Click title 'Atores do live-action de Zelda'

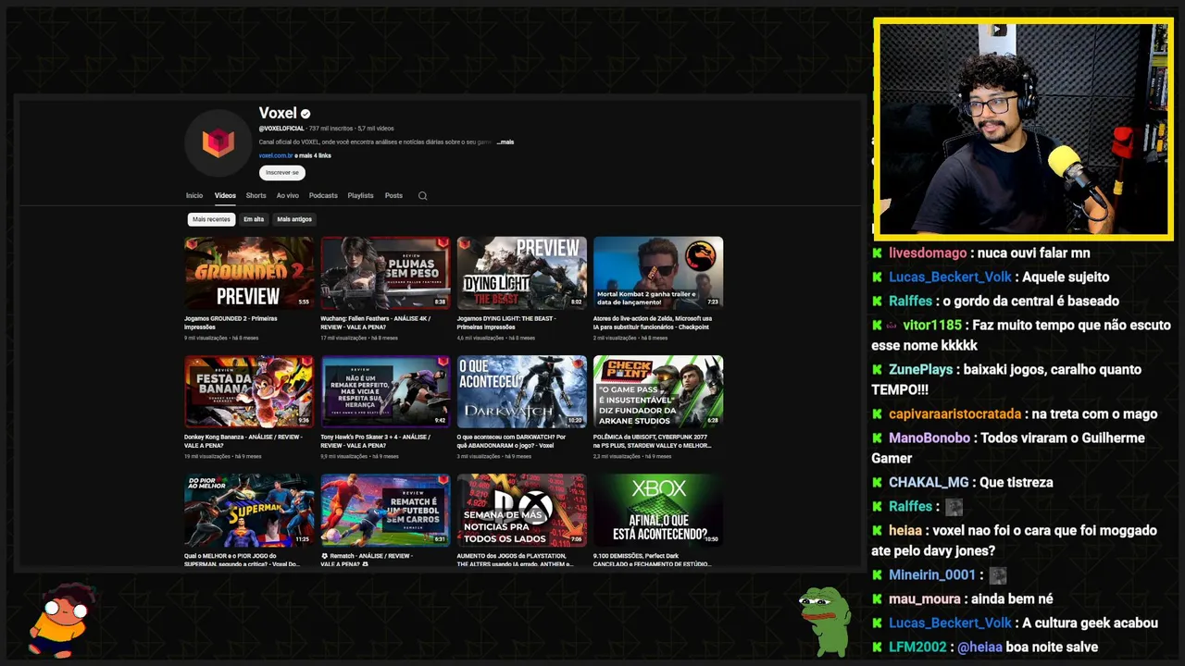(653, 323)
